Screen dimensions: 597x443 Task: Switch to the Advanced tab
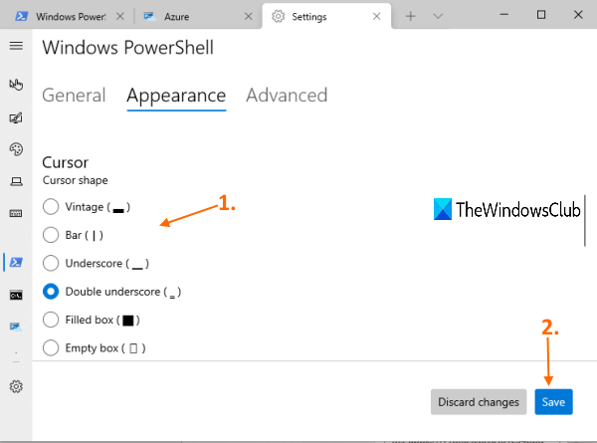coord(287,96)
